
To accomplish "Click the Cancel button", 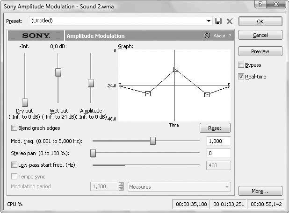I will 260,35.
